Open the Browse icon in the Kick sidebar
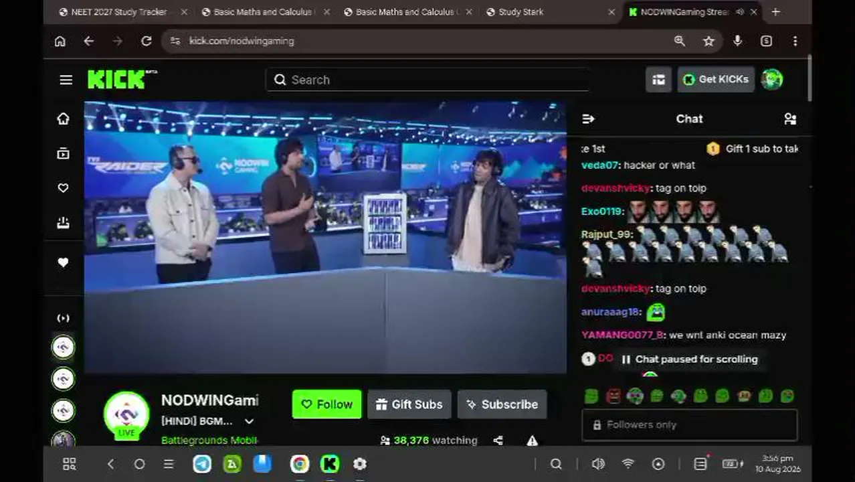Viewport: 855px width, 482px height. (63, 153)
